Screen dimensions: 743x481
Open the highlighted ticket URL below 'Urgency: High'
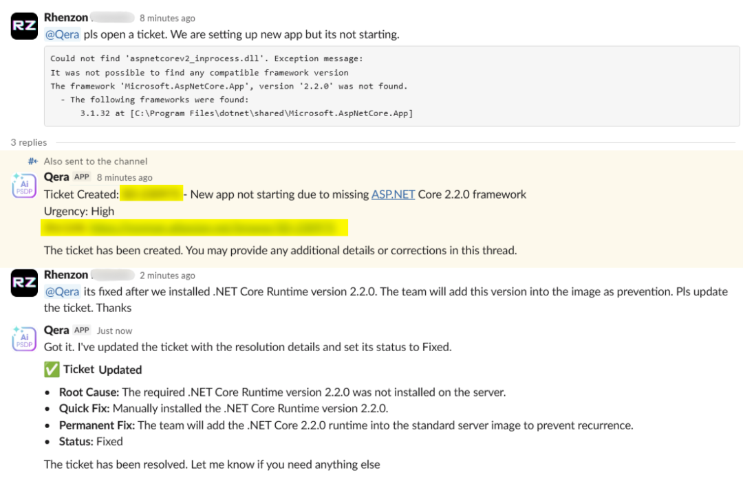pos(195,227)
